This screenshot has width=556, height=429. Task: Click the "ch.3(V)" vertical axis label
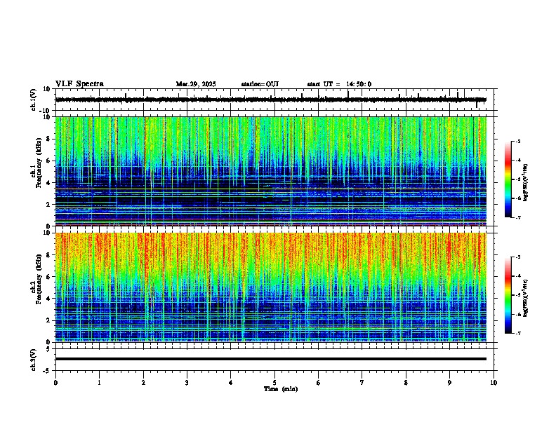click(x=33, y=360)
